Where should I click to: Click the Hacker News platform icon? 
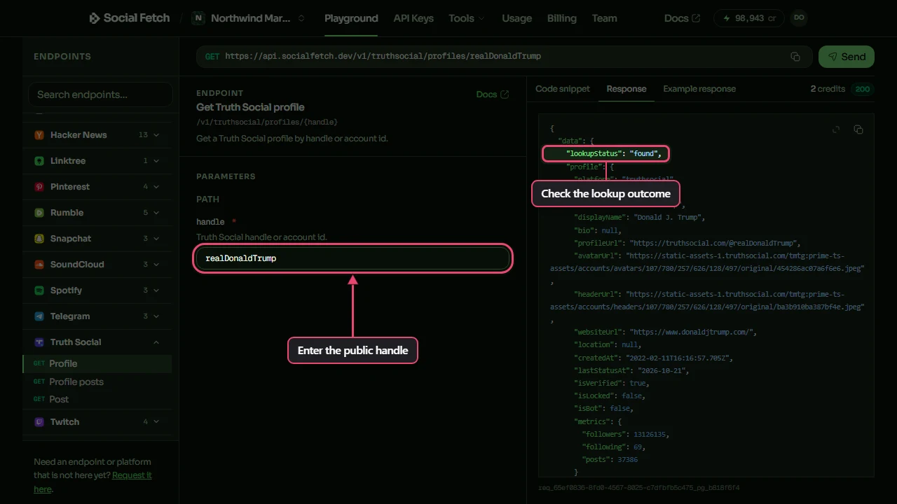(x=39, y=135)
